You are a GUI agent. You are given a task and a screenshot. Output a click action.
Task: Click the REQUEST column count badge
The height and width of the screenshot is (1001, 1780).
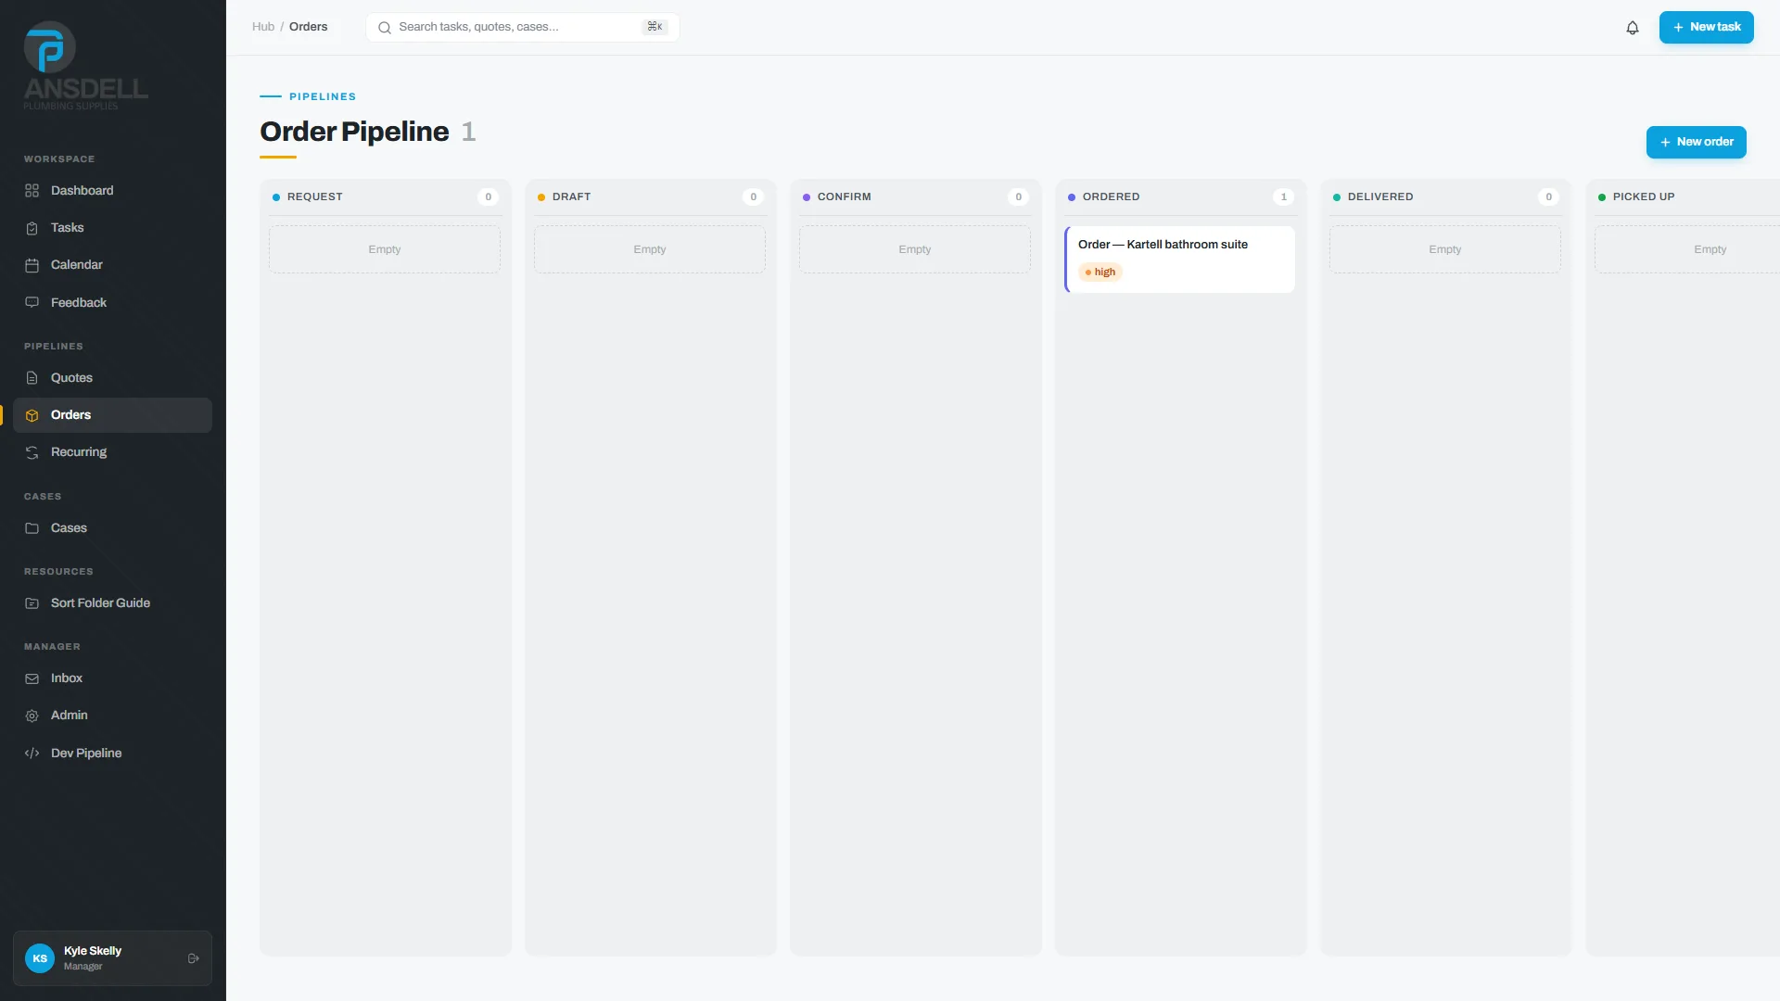pyautogui.click(x=488, y=196)
